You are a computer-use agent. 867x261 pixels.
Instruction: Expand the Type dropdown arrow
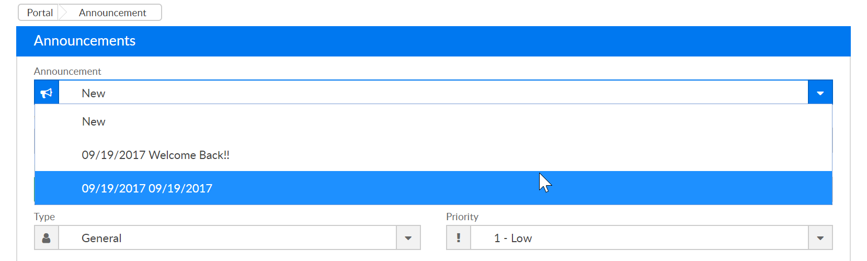[408, 238]
